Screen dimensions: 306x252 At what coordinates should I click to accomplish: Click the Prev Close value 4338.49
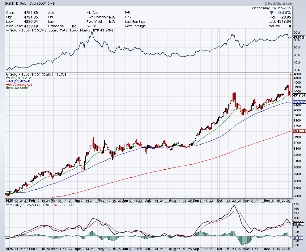(x=31, y=26)
